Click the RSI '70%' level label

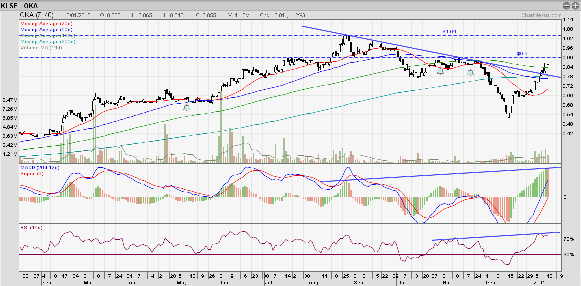tap(569, 239)
